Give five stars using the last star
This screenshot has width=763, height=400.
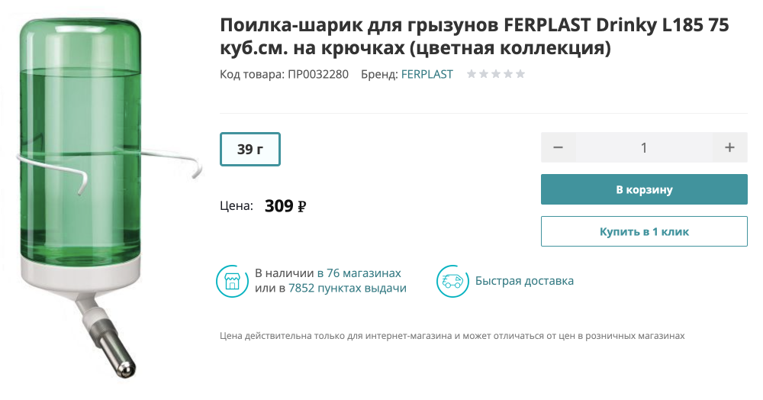(520, 74)
